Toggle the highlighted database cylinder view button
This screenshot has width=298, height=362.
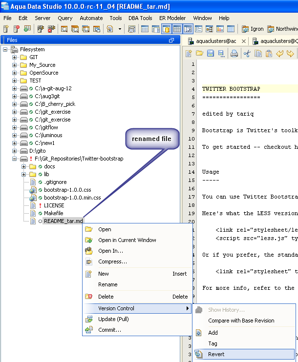click(x=167, y=29)
